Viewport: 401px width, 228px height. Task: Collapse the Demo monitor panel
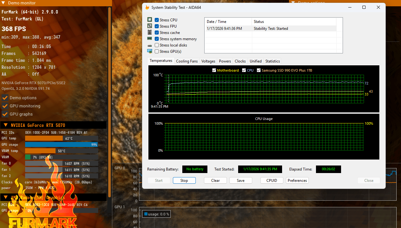click(3, 3)
